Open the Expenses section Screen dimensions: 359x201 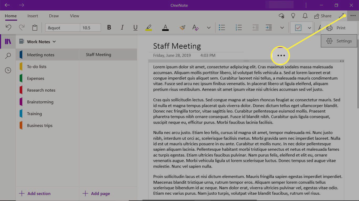point(48,78)
